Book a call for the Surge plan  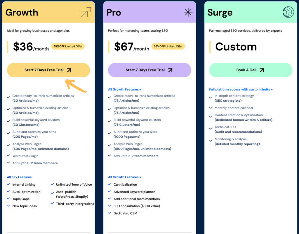251,70
